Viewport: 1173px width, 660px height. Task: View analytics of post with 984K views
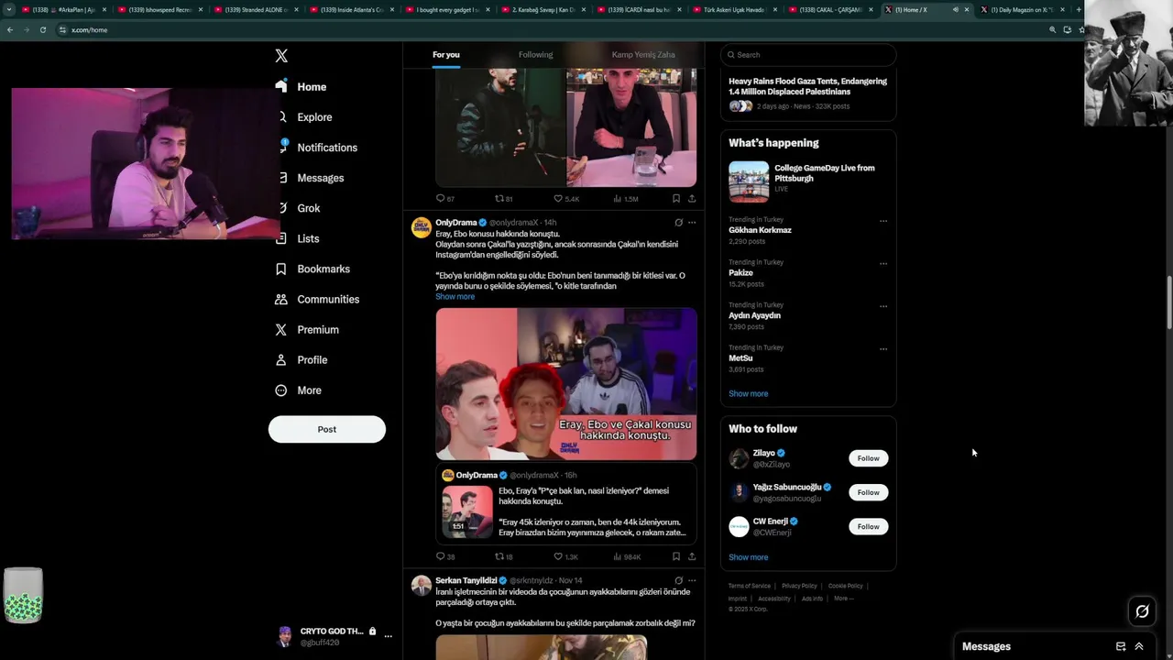pyautogui.click(x=628, y=556)
